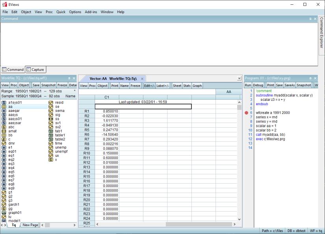325x234 pixels.
Task: Click the DB = dbtest status bar entry
Action: point(296,231)
